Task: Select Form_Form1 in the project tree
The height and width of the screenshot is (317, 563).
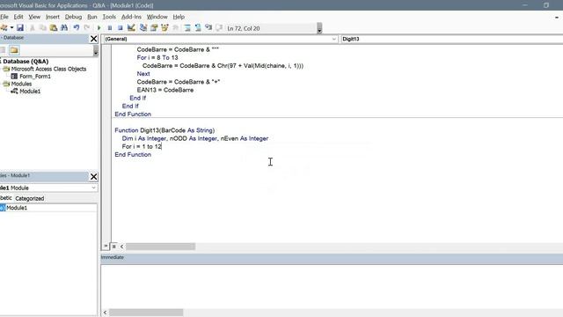Action: click(x=35, y=77)
